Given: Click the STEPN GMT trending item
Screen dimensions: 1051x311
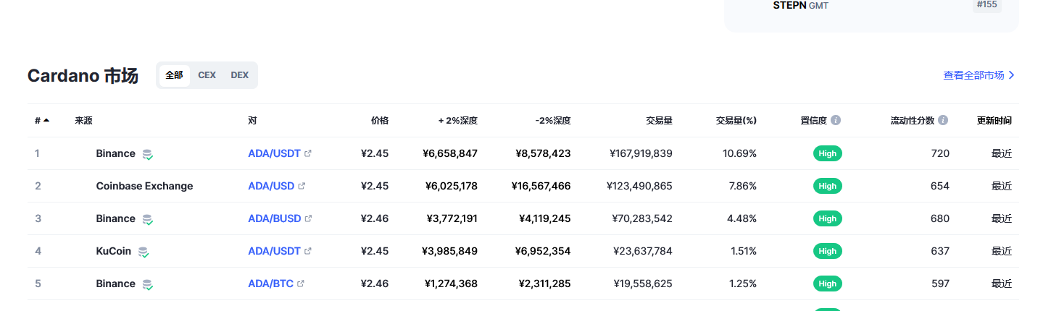Looking at the screenshot, I should 800,5.
